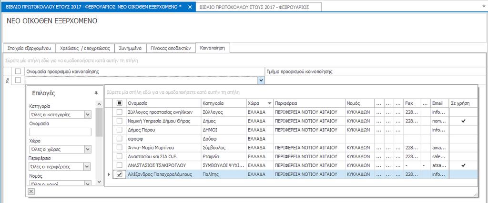Open the Νομός filter dropdown
The width and height of the screenshot is (488, 203).
[88, 183]
